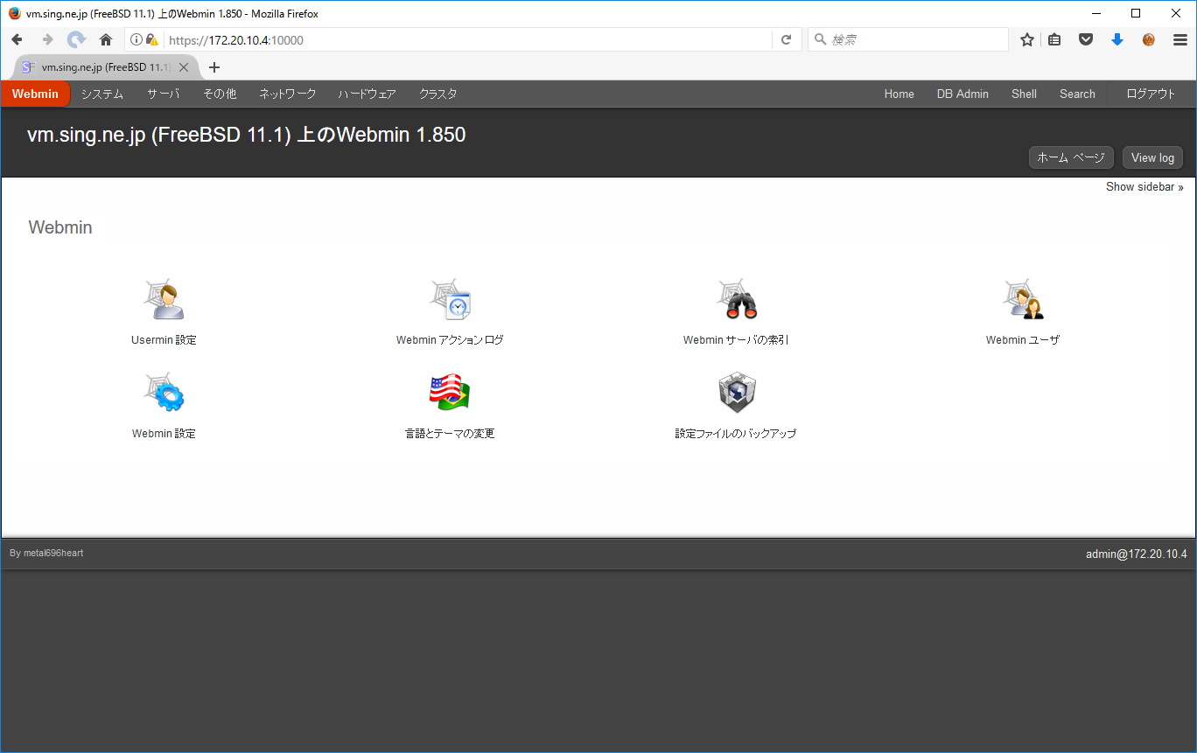The image size is (1197, 753).
Task: Click the Home link in top bar
Action: coord(899,94)
